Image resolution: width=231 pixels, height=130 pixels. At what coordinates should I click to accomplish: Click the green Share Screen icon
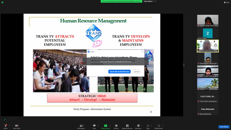tap(105, 126)
